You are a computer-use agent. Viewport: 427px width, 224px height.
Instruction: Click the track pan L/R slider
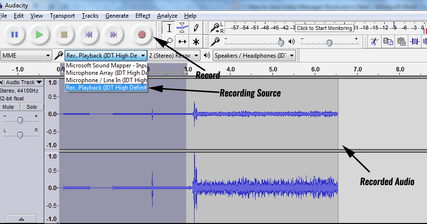pyautogui.click(x=20, y=134)
